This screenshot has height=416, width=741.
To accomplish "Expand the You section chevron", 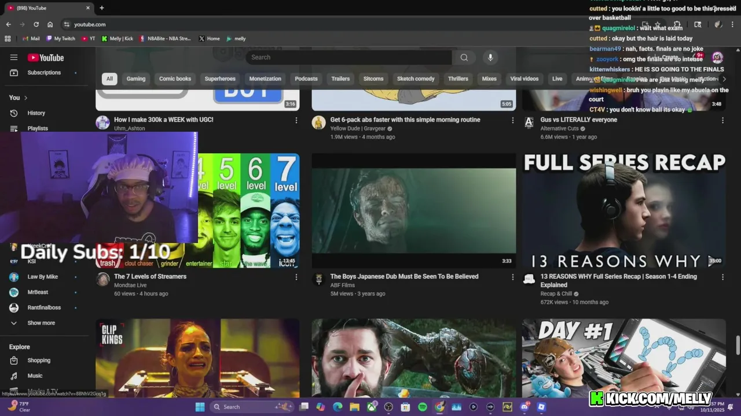I will coord(25,98).
